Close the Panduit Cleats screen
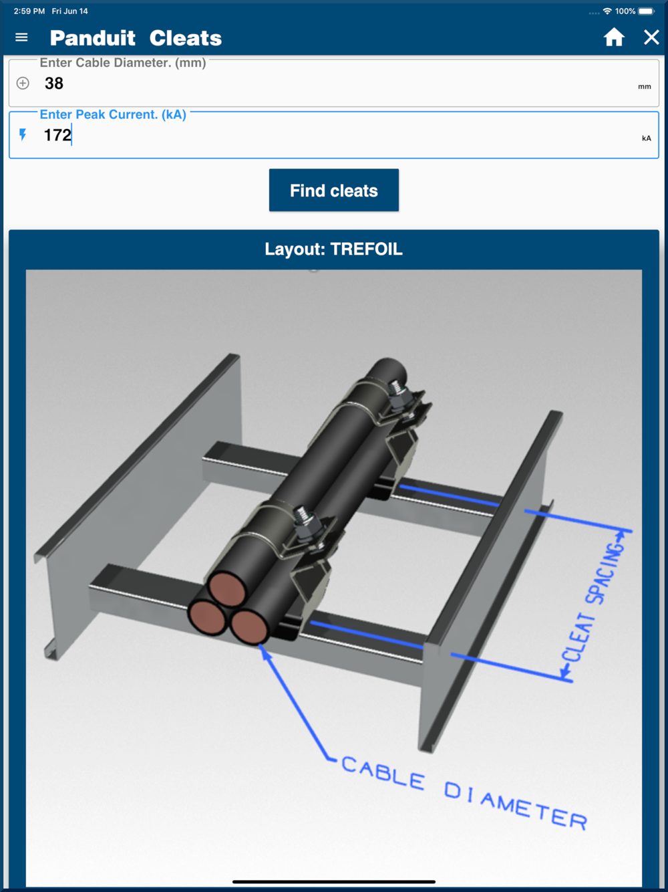Viewport: 668px width, 892px height. coord(651,37)
